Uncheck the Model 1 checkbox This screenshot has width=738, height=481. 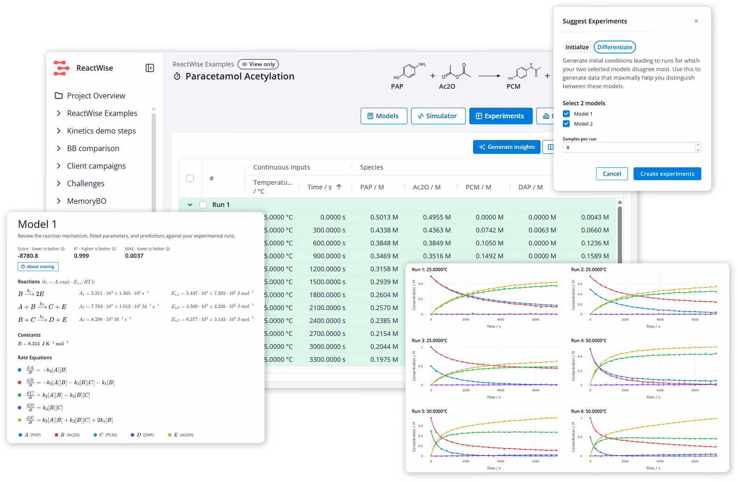click(x=566, y=114)
